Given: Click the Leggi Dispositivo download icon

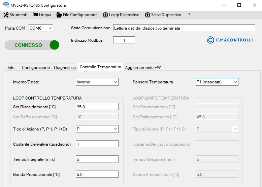Looking at the screenshot, I should pos(105,15).
